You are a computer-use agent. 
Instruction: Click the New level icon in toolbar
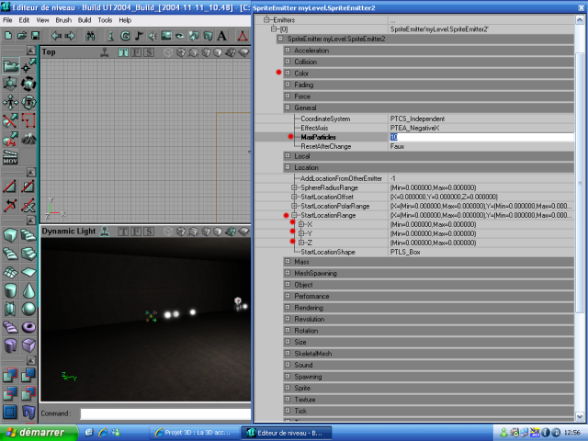7,36
